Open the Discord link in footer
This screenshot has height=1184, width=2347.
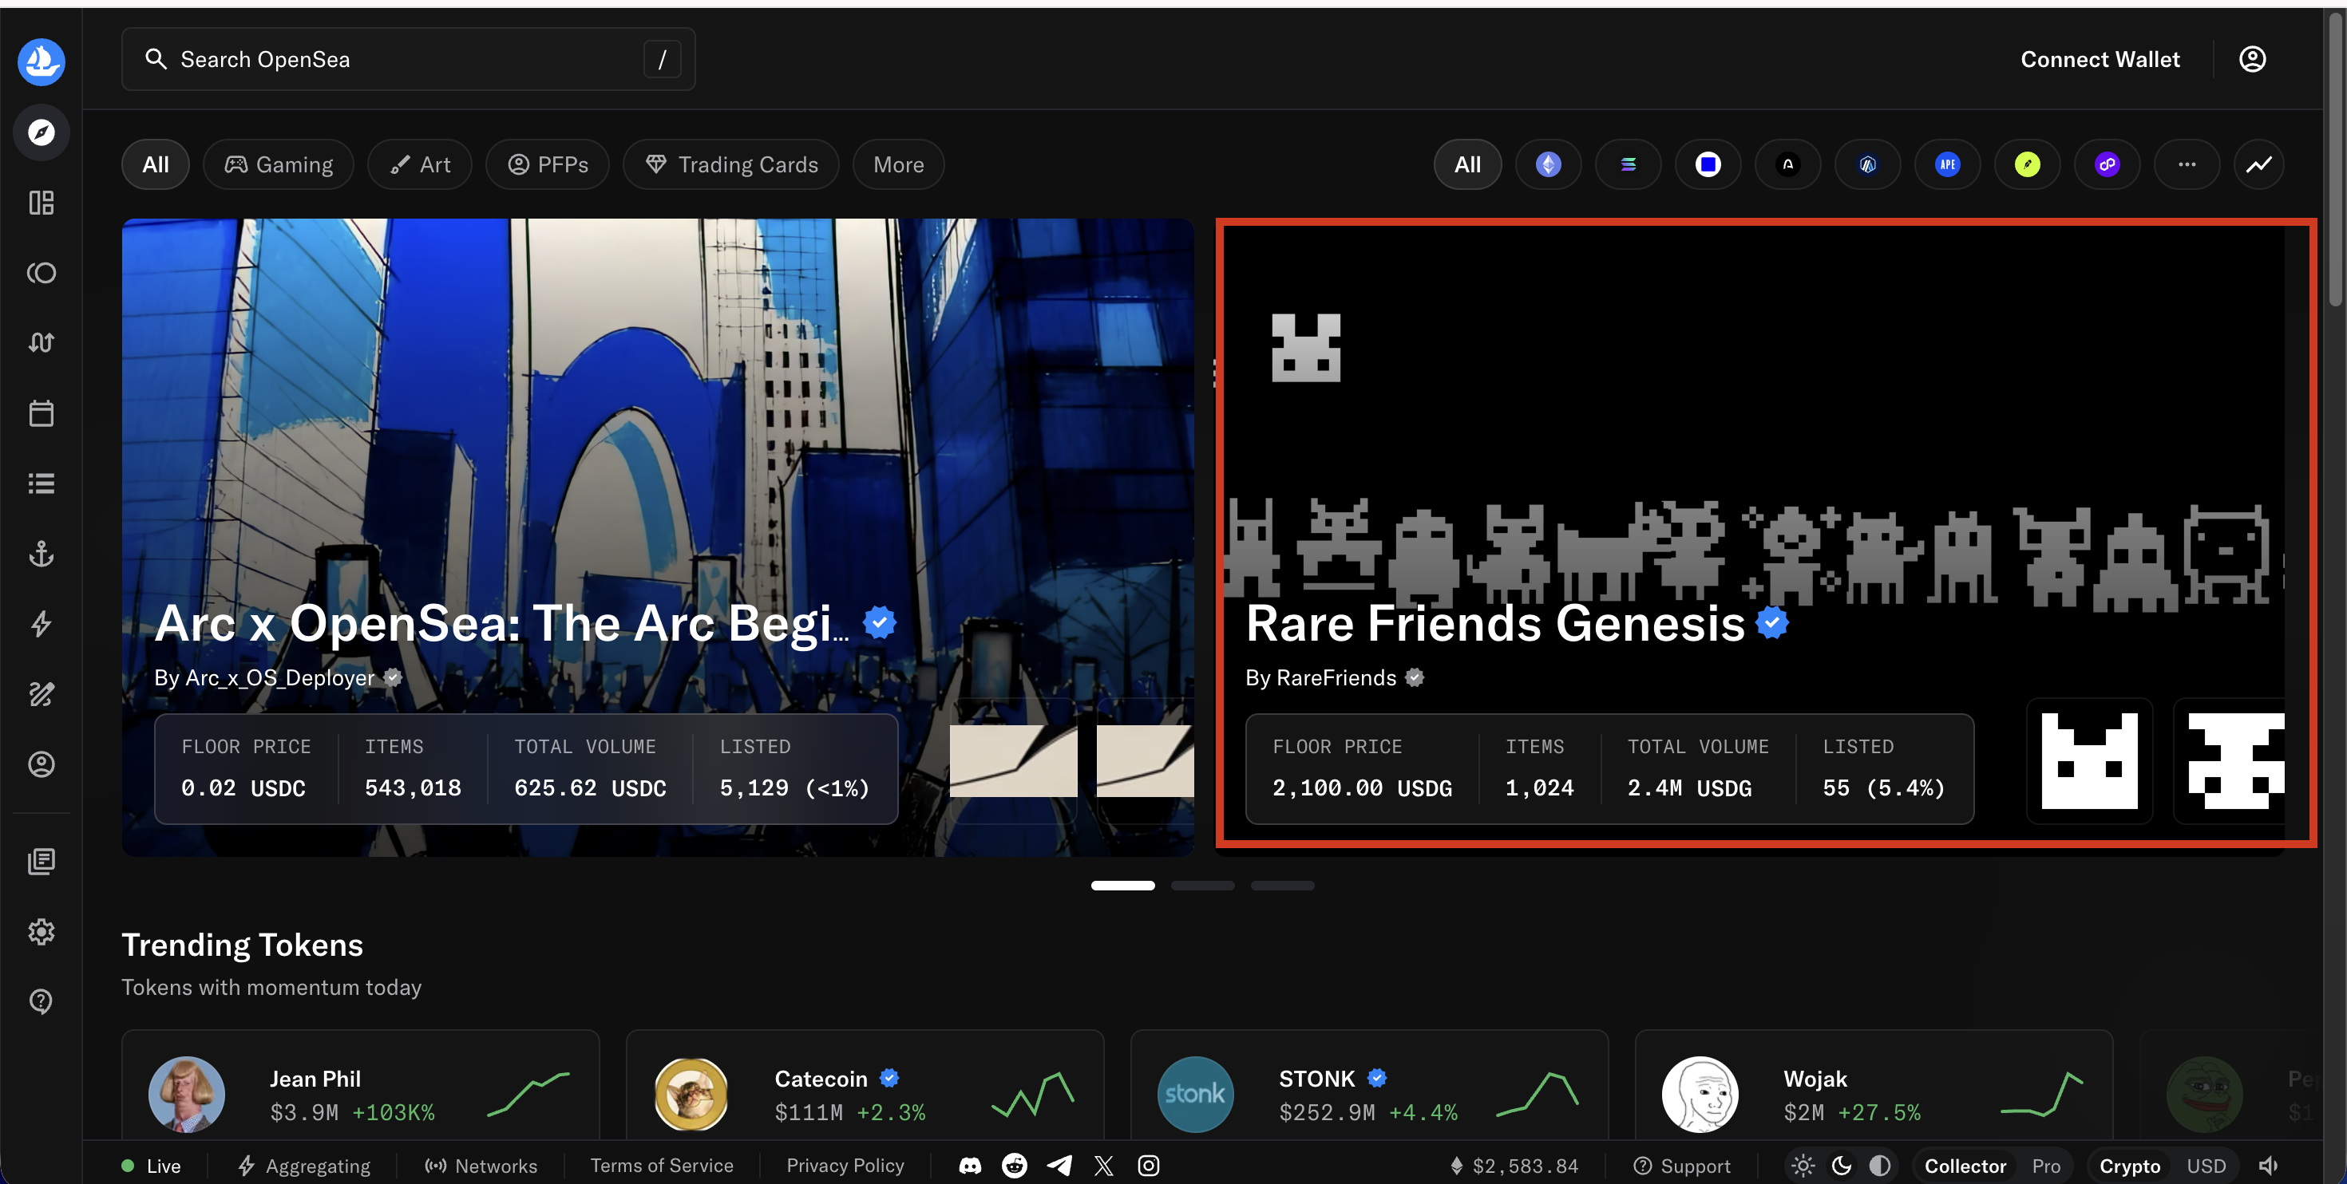(x=970, y=1166)
